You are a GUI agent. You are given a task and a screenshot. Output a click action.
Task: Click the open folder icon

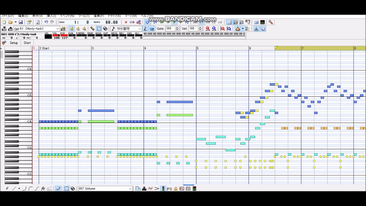pyautogui.click(x=10, y=22)
